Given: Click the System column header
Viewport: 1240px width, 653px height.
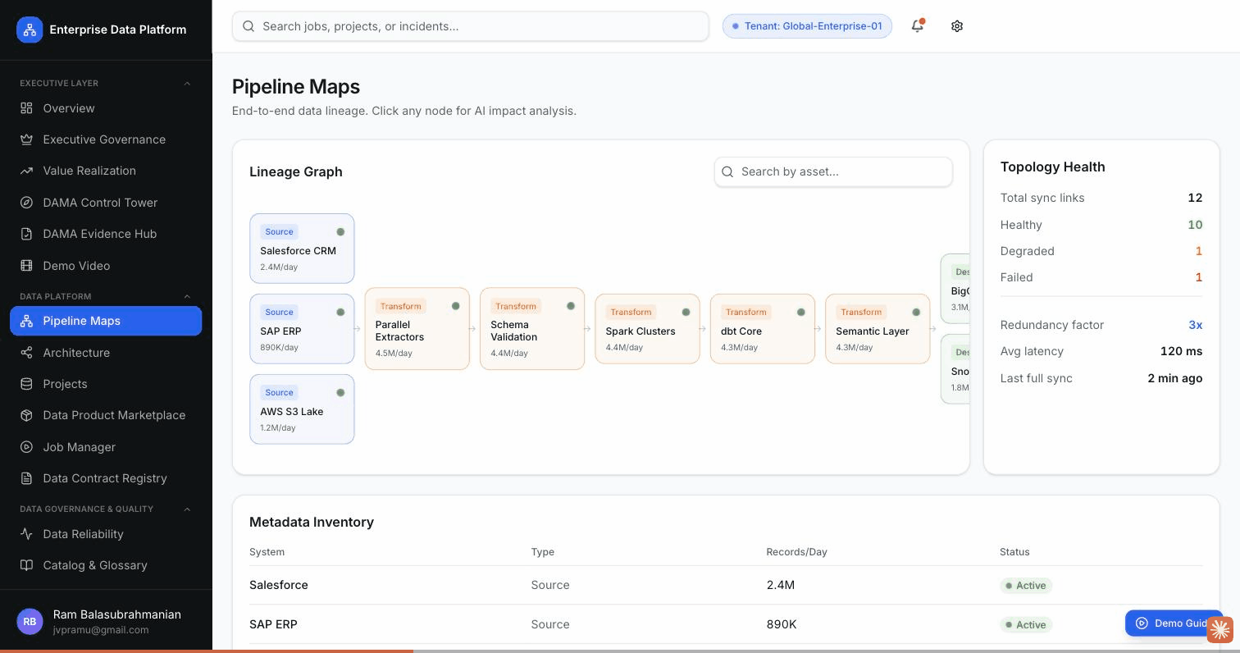Looking at the screenshot, I should point(267,552).
